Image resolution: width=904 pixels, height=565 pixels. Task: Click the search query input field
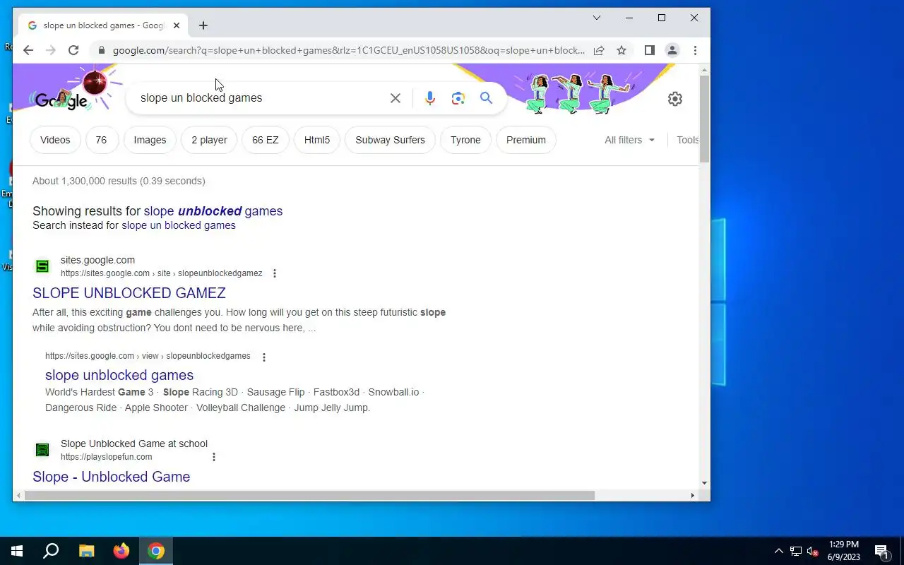(x=261, y=98)
